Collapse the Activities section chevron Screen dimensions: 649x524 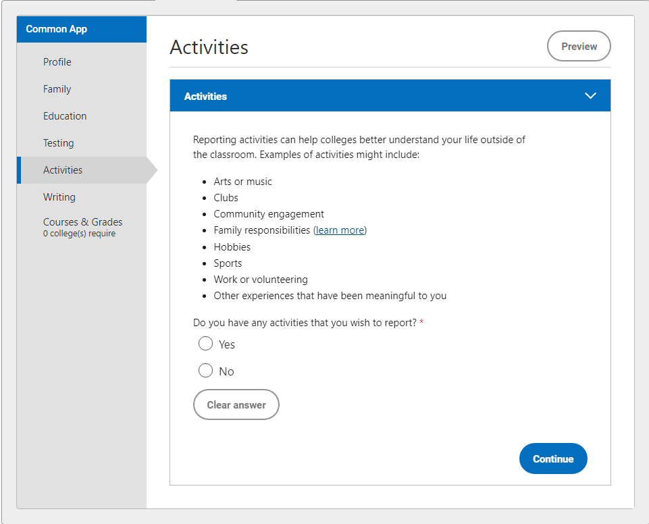(x=590, y=96)
